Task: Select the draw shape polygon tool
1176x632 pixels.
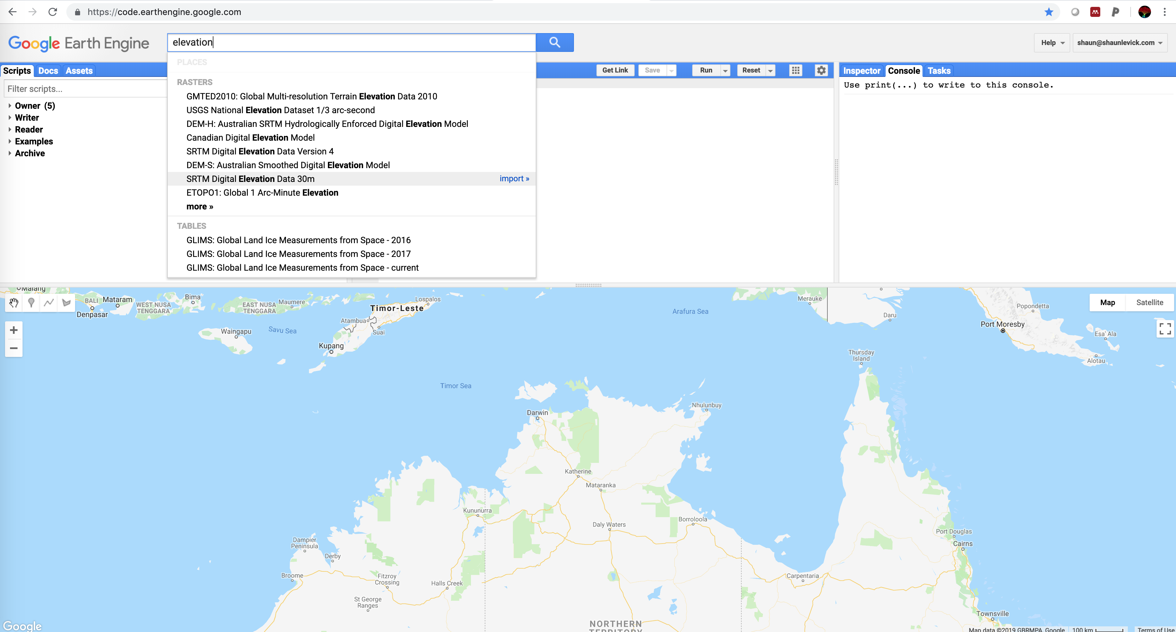Action: (x=66, y=302)
